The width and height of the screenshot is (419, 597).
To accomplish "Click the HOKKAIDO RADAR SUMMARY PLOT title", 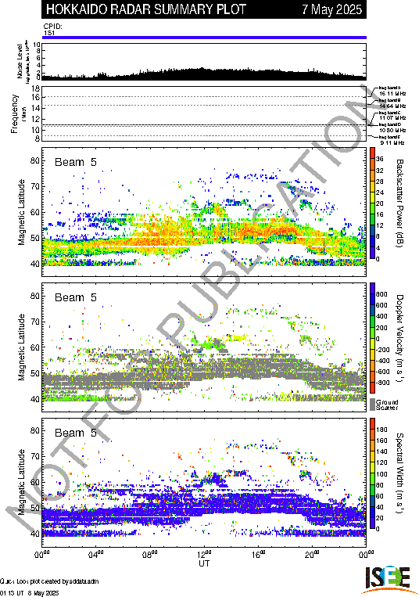I will pyautogui.click(x=146, y=9).
